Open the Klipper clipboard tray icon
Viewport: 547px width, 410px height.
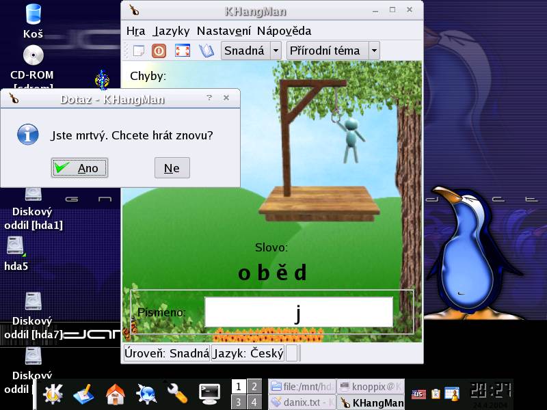pos(436,394)
